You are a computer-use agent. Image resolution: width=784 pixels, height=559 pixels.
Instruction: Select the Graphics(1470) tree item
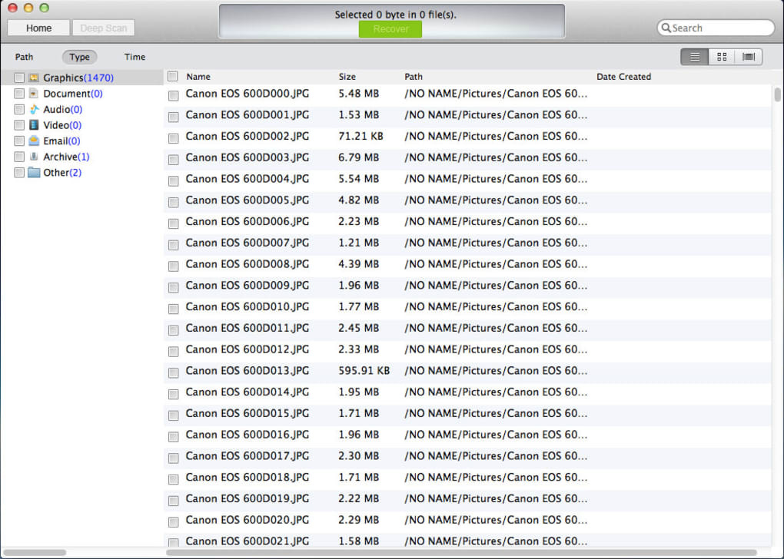[78, 78]
